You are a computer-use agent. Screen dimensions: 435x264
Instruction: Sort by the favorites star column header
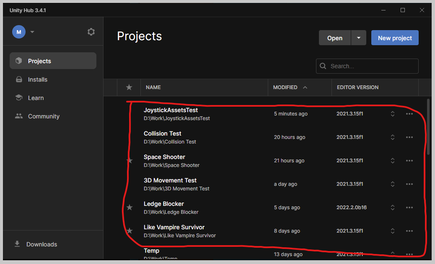tap(129, 87)
